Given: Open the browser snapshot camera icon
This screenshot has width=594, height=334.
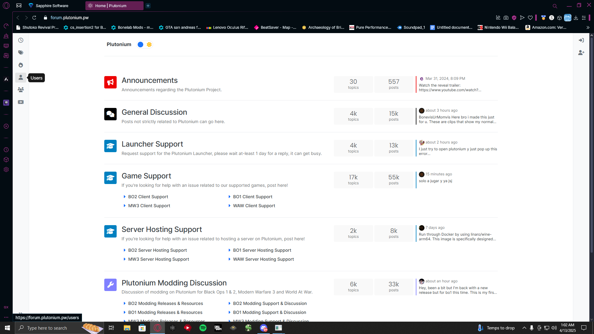Looking at the screenshot, I should [x=506, y=18].
